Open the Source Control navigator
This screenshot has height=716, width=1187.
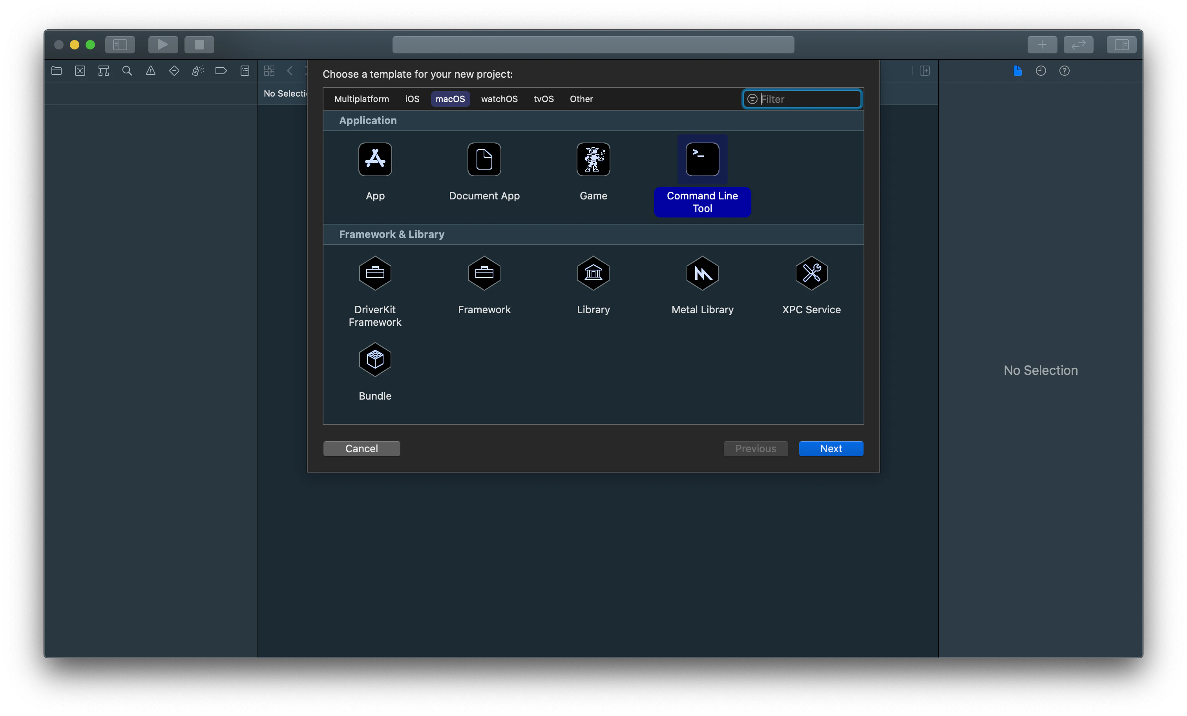click(80, 71)
